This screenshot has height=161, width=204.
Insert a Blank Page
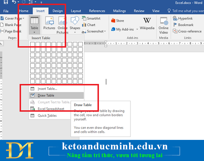click(11, 25)
